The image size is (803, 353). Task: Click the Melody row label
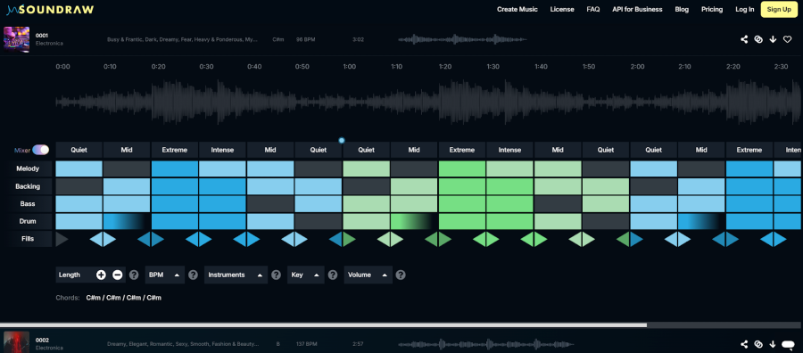[x=28, y=168]
